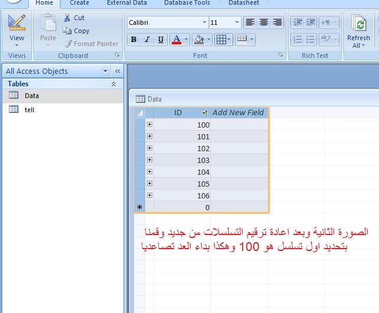Expand the subdatasheet for row 100

pos(149,125)
